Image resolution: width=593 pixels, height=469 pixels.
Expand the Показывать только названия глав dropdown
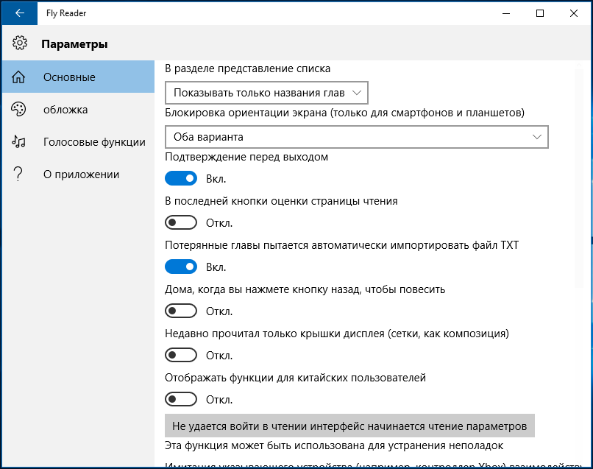coord(266,93)
